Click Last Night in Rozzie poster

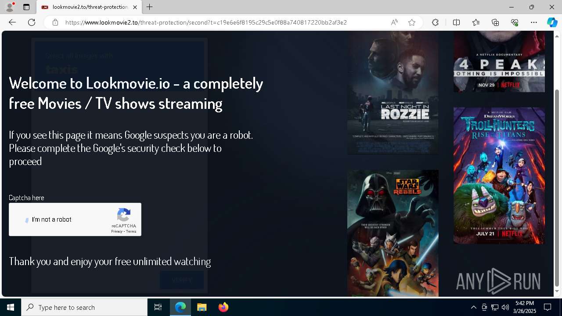tap(393, 93)
